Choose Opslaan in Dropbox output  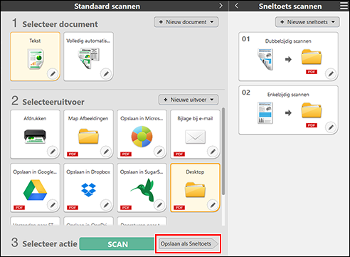(88, 187)
